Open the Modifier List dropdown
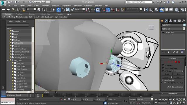This screenshot has height=105, width=187. click(x=173, y=29)
